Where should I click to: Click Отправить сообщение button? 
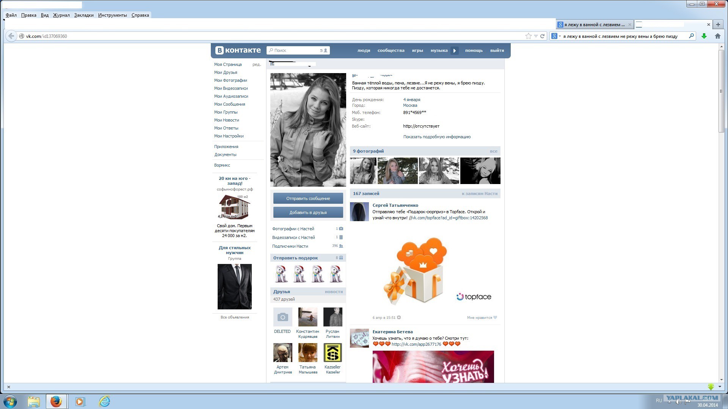[x=308, y=198]
